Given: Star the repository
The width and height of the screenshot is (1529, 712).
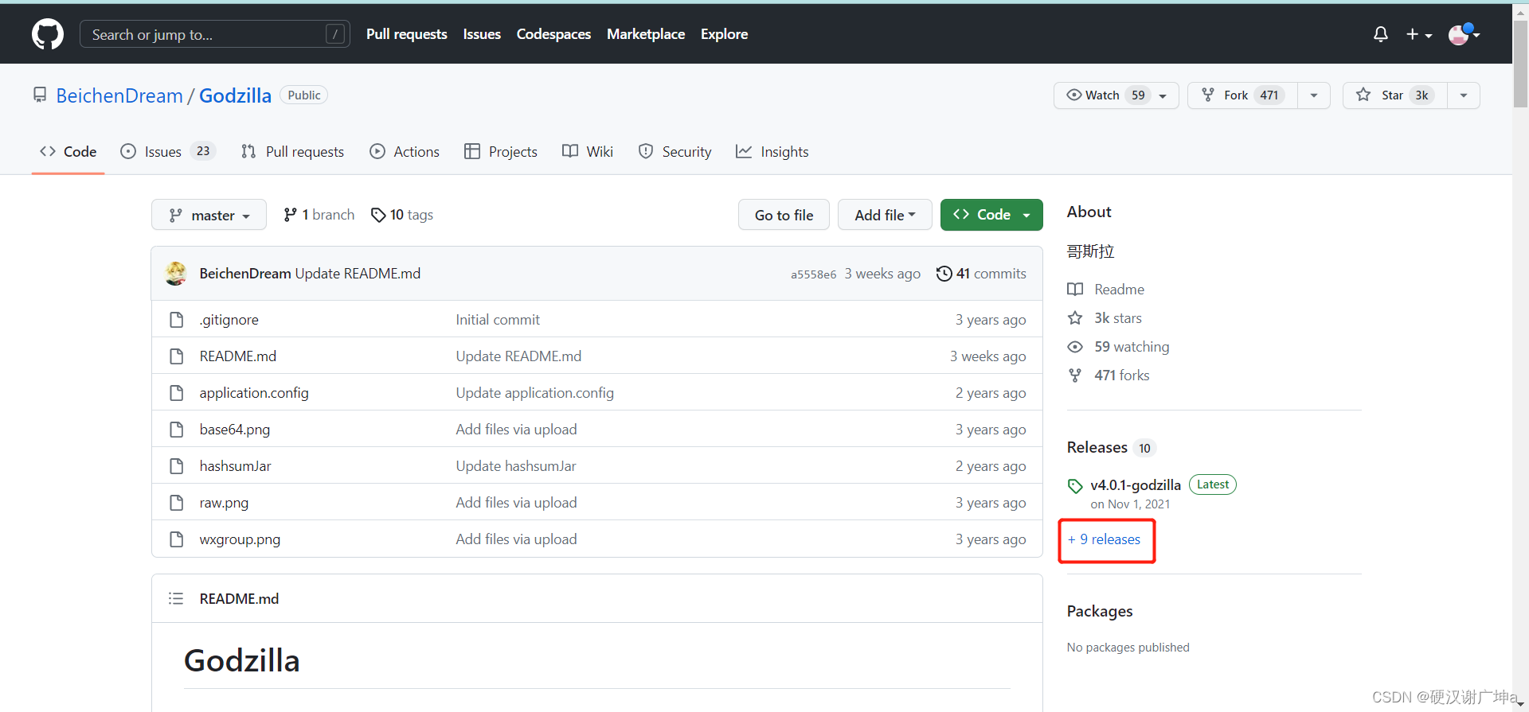Looking at the screenshot, I should [x=1394, y=95].
